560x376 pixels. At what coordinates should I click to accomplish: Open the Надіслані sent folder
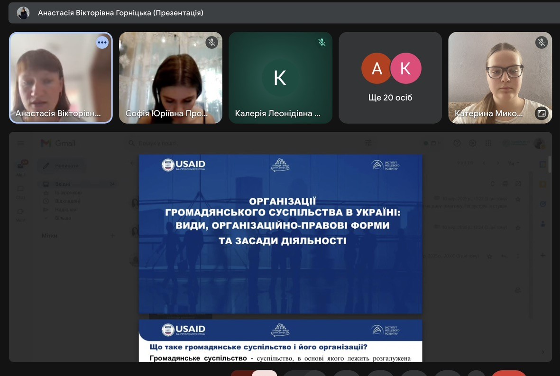tap(66, 210)
